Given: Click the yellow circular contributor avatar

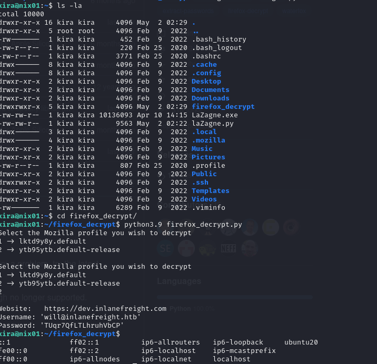Looking at the screenshot, I should click(x=271, y=227).
